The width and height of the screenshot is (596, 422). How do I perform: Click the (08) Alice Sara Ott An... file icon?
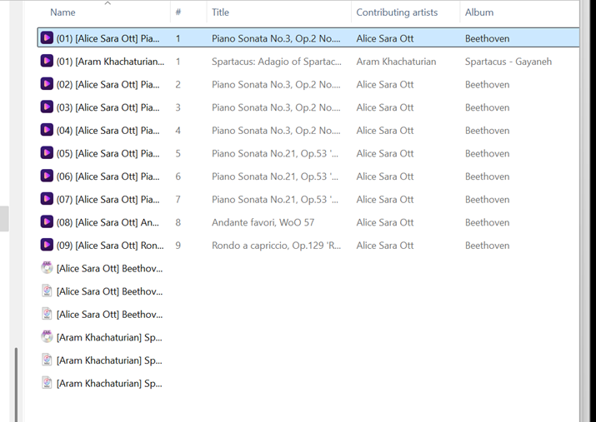click(x=47, y=222)
